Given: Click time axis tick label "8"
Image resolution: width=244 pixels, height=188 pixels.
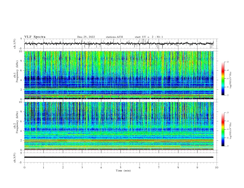Looking at the screenshot, I should click(178, 167).
